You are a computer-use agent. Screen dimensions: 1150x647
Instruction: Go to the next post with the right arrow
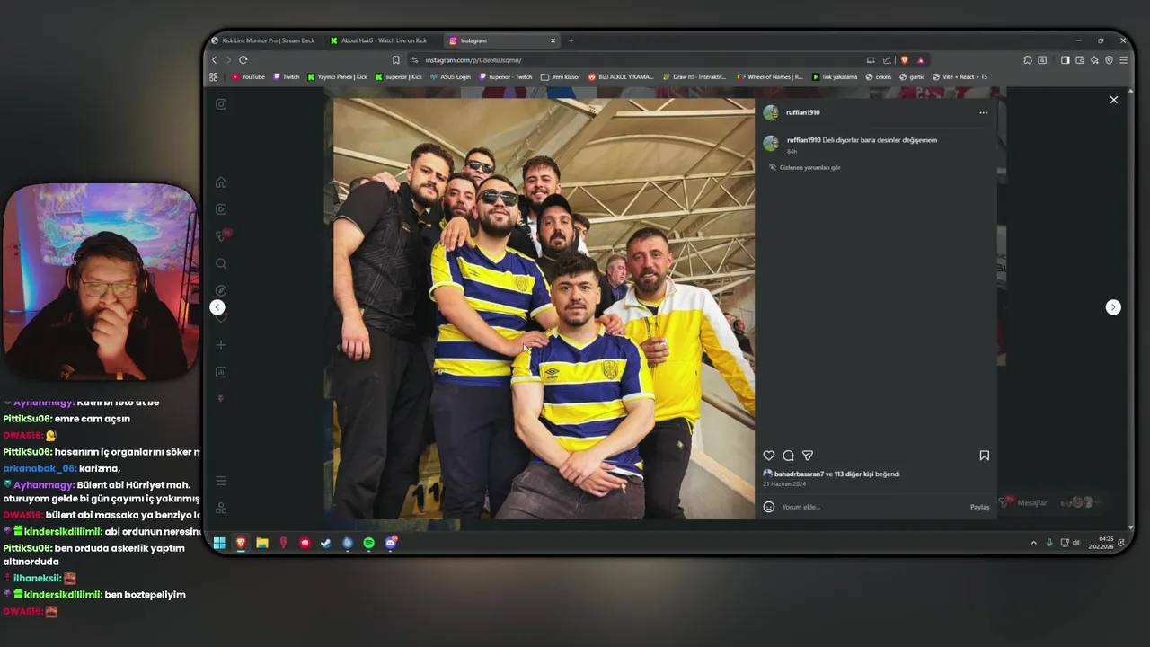(x=1113, y=307)
